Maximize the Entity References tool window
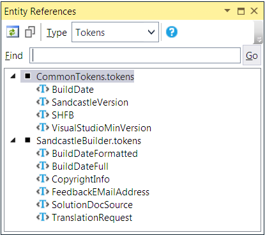This screenshot has height=235, width=265. (241, 11)
